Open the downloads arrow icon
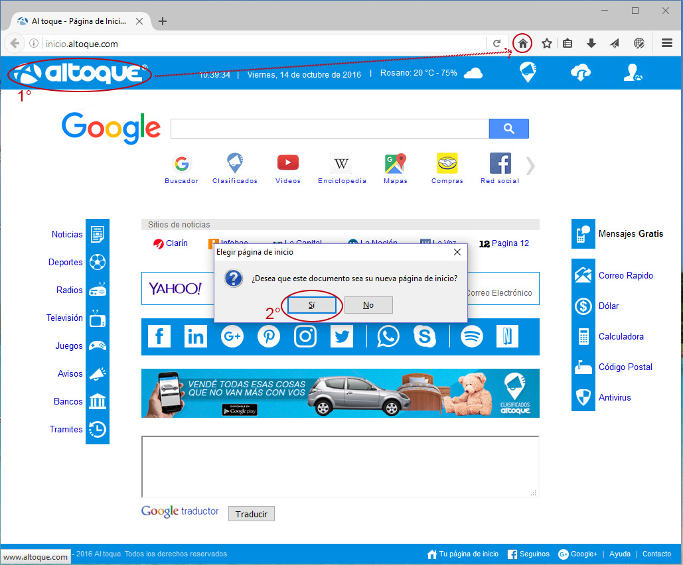This screenshot has width=683, height=565. [591, 44]
